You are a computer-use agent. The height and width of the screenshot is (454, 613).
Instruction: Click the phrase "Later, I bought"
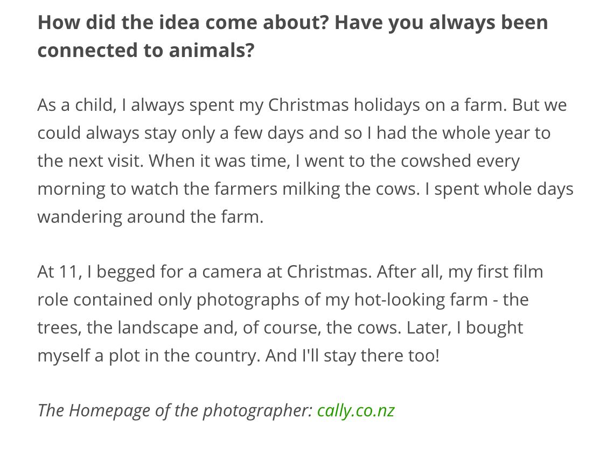(x=465, y=328)
